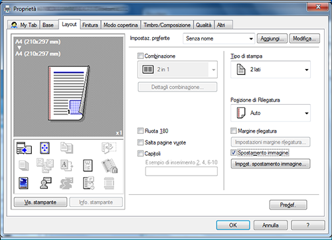Enable Salta pagine vuote
The width and height of the screenshot is (332, 240).
coord(140,143)
